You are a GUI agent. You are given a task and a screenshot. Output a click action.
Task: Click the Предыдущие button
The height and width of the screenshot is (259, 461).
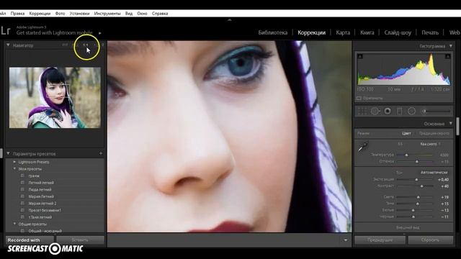point(380,240)
